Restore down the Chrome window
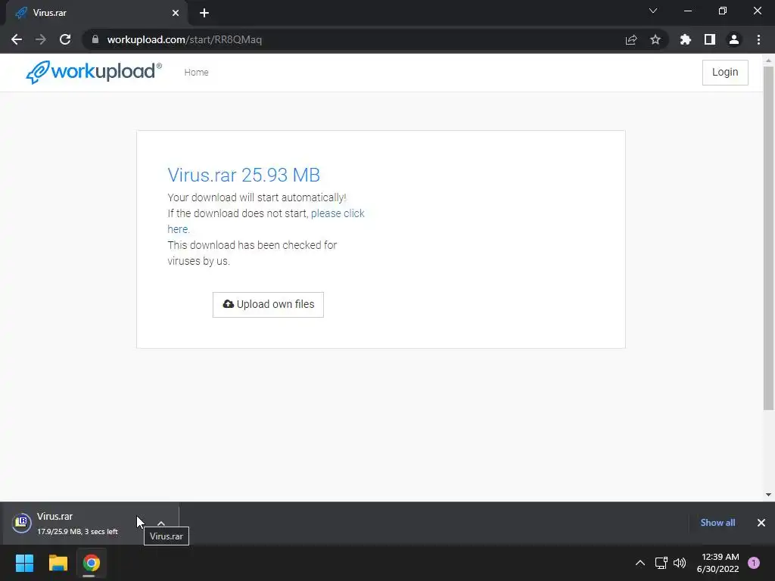The height and width of the screenshot is (581, 775). click(723, 11)
